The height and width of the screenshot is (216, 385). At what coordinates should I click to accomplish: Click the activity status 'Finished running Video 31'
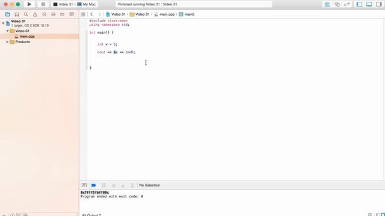[147, 4]
